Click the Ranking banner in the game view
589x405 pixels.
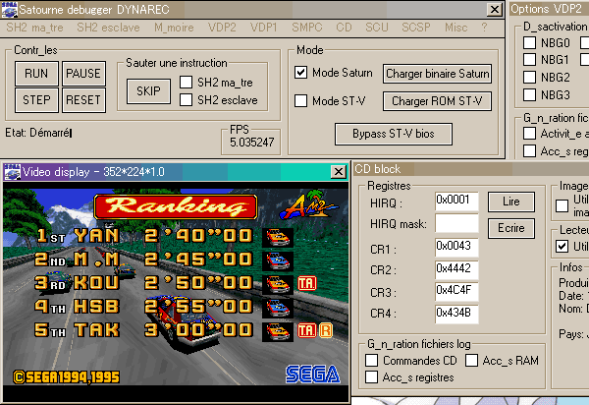point(176,206)
